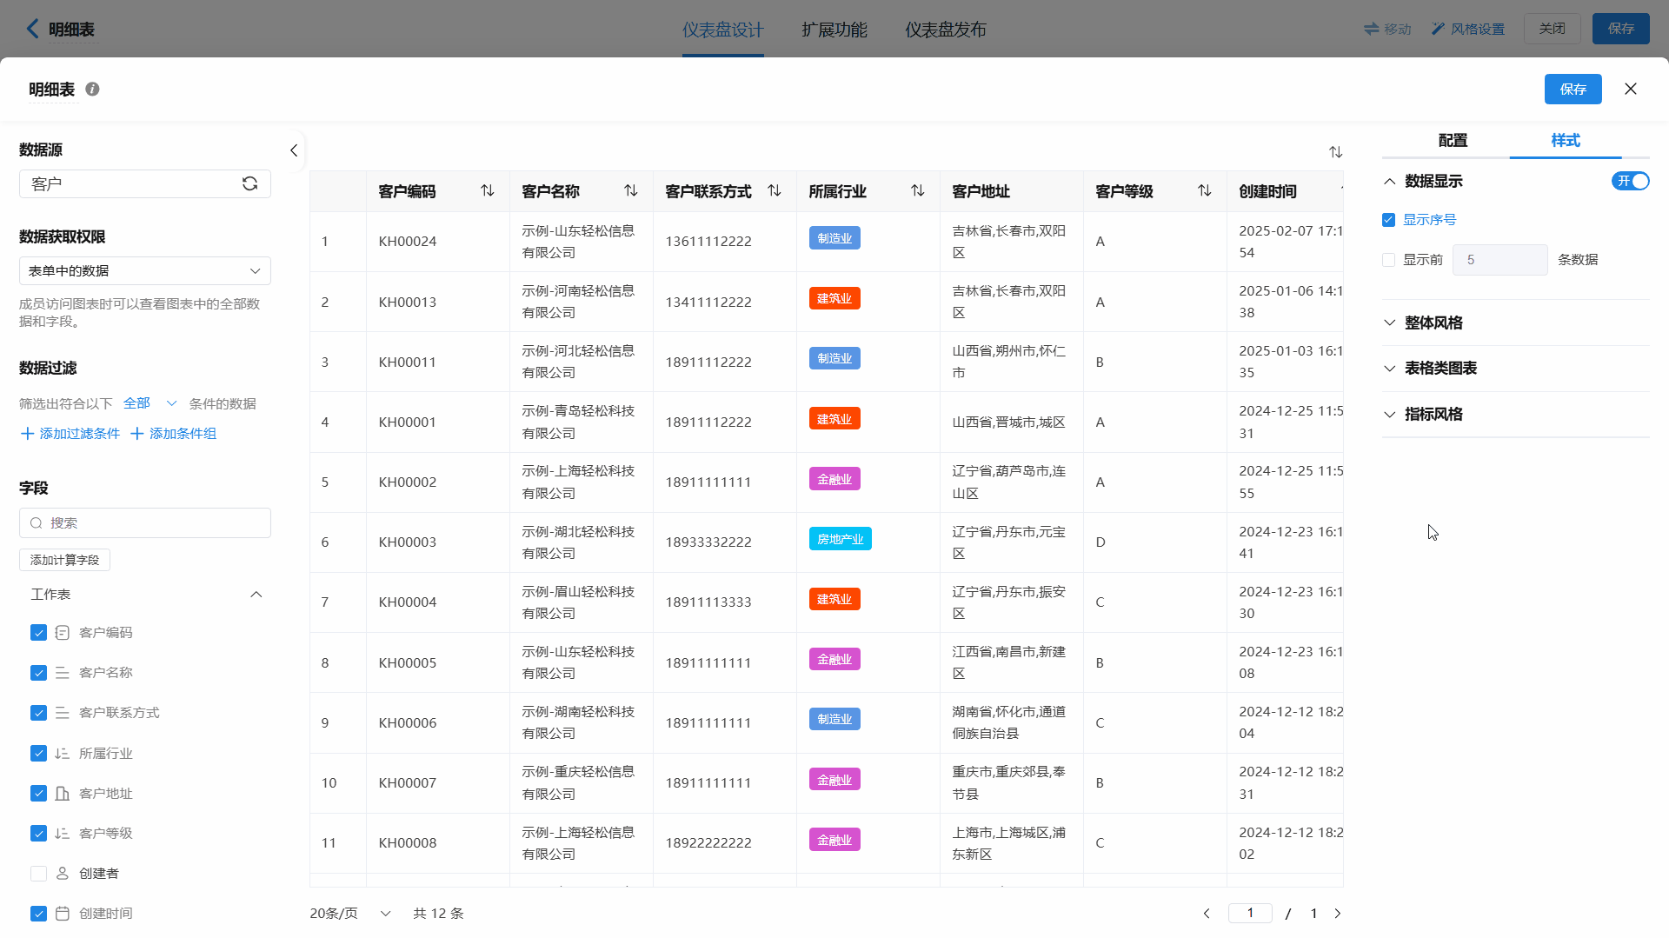
Task: Expand the 整体风格 section
Action: pyautogui.click(x=1433, y=323)
